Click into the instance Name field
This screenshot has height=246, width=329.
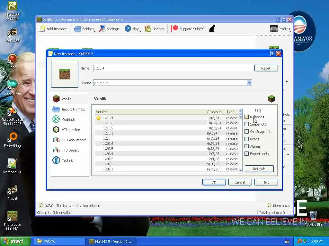coord(173,68)
